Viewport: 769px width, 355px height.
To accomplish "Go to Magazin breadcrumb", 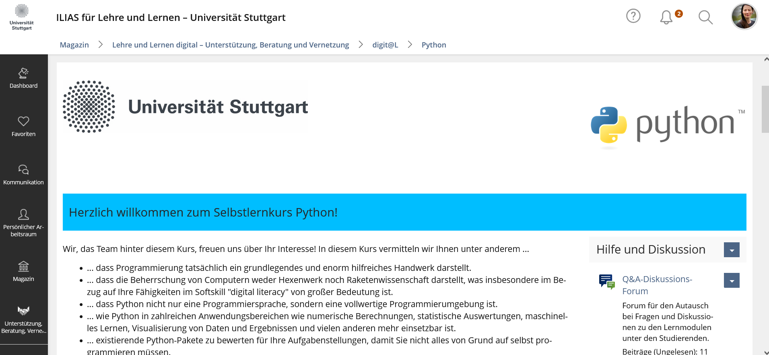I will pyautogui.click(x=74, y=45).
